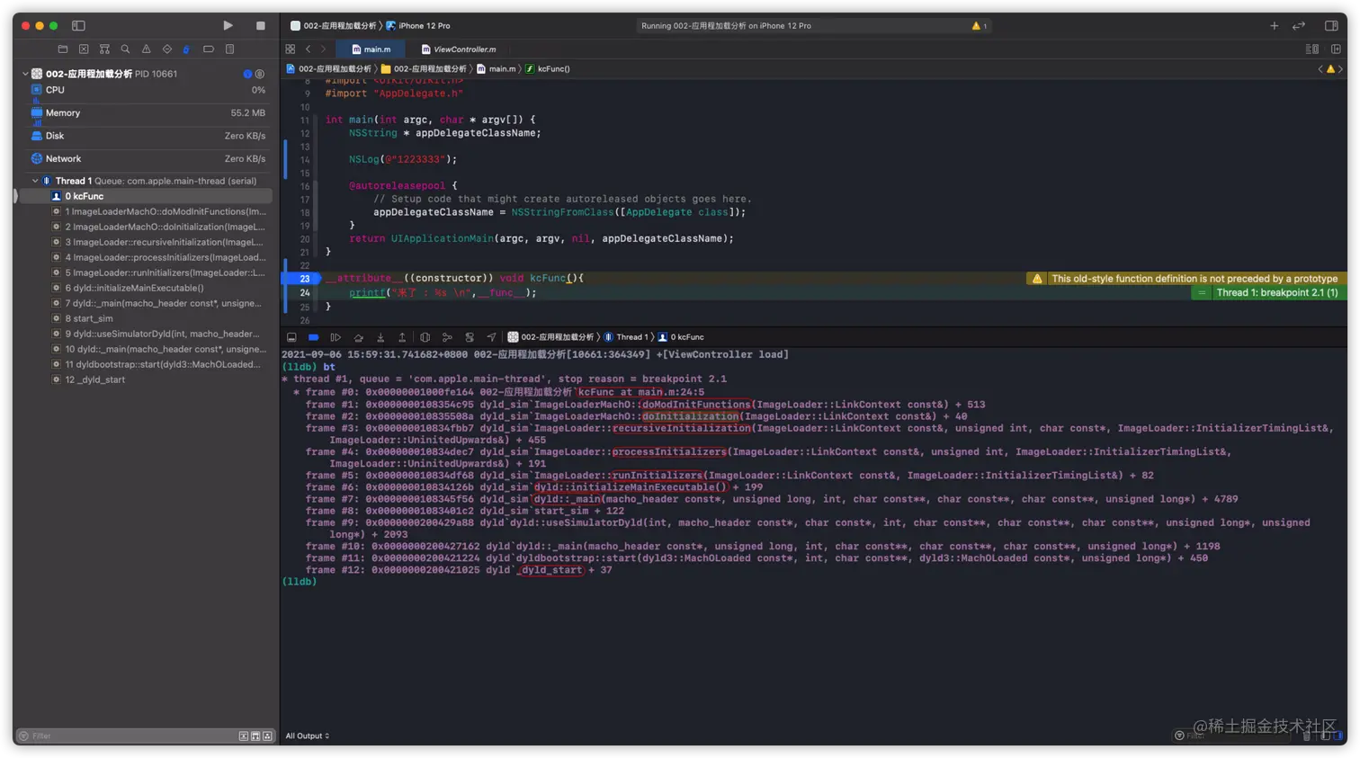Change the All Output console filter
Image resolution: width=1360 pixels, height=758 pixels.
pos(308,736)
